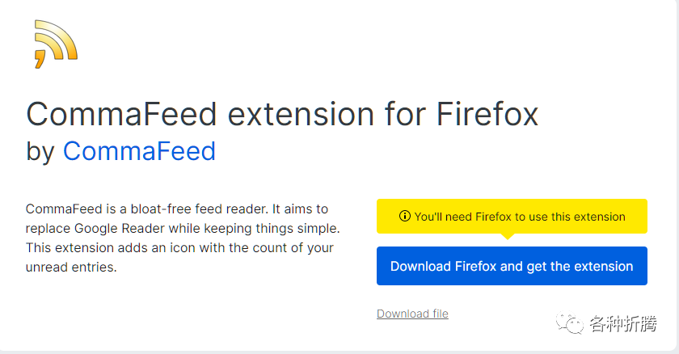The height and width of the screenshot is (354, 679).
Task: Click "unread entries." at the description end
Action: coord(72,267)
